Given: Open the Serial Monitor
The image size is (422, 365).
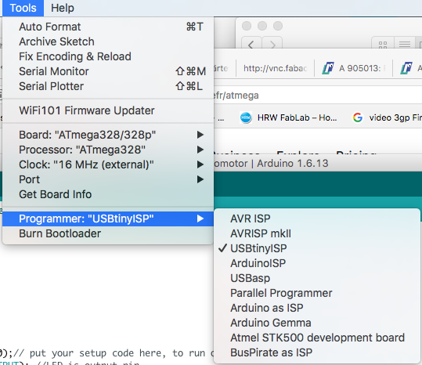Looking at the screenshot, I should click(x=108, y=71).
